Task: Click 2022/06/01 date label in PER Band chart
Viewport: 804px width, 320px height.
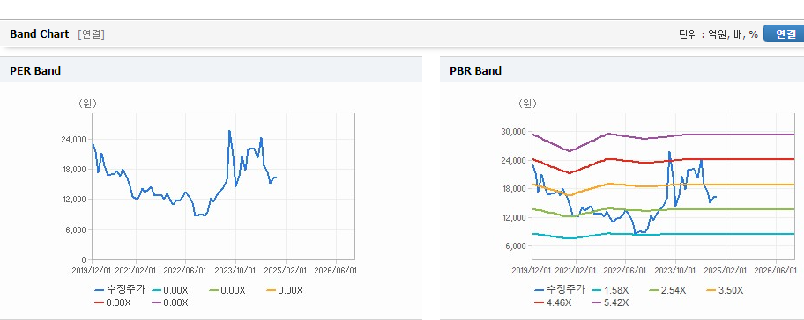Action: 186,270
